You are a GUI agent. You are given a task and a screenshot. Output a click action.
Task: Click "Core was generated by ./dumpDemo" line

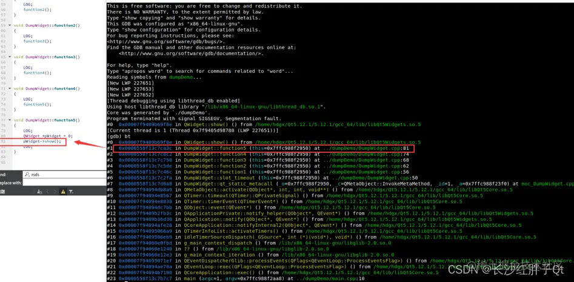click(x=160, y=113)
